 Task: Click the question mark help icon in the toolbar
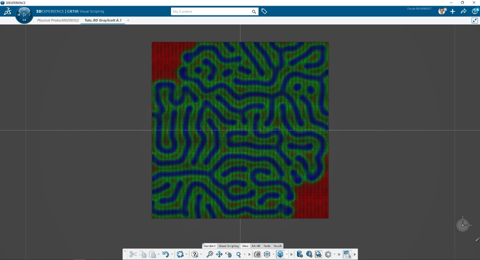click(x=194, y=254)
